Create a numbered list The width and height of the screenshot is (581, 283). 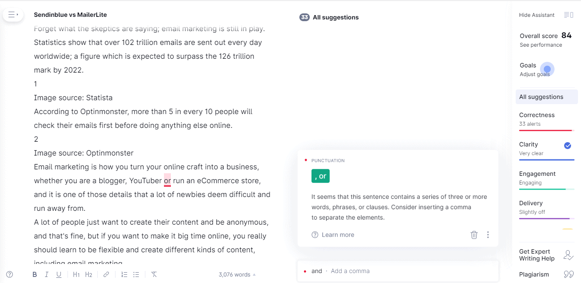coord(124,274)
